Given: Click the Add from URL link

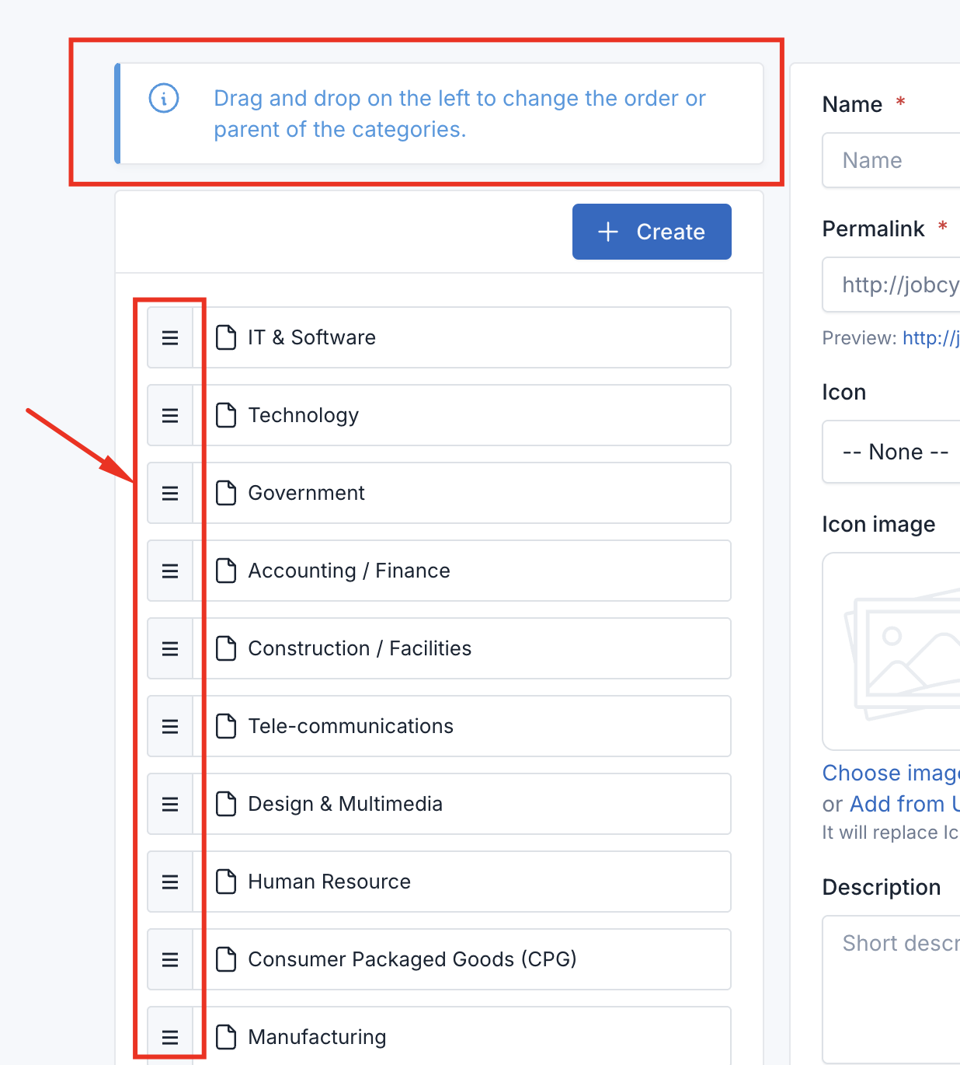Looking at the screenshot, I should pos(905,804).
